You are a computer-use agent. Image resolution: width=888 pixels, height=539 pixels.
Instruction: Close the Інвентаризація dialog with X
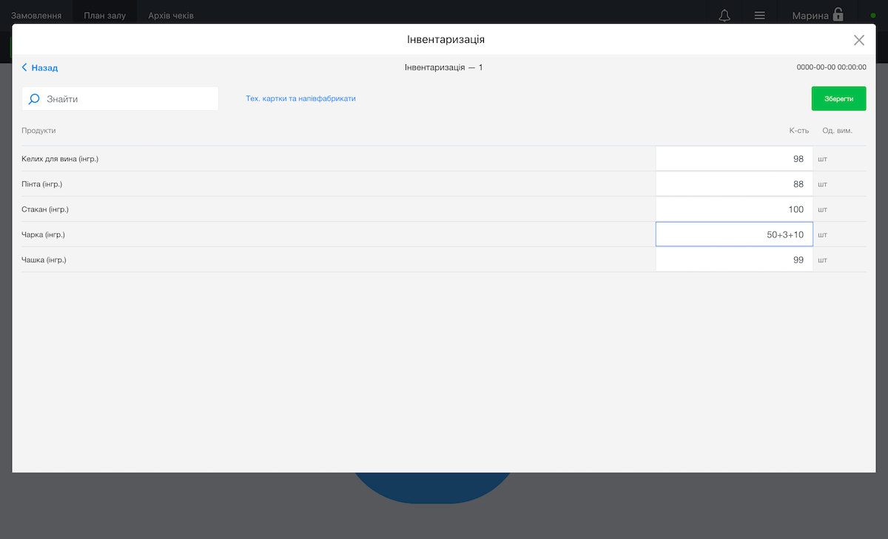858,40
